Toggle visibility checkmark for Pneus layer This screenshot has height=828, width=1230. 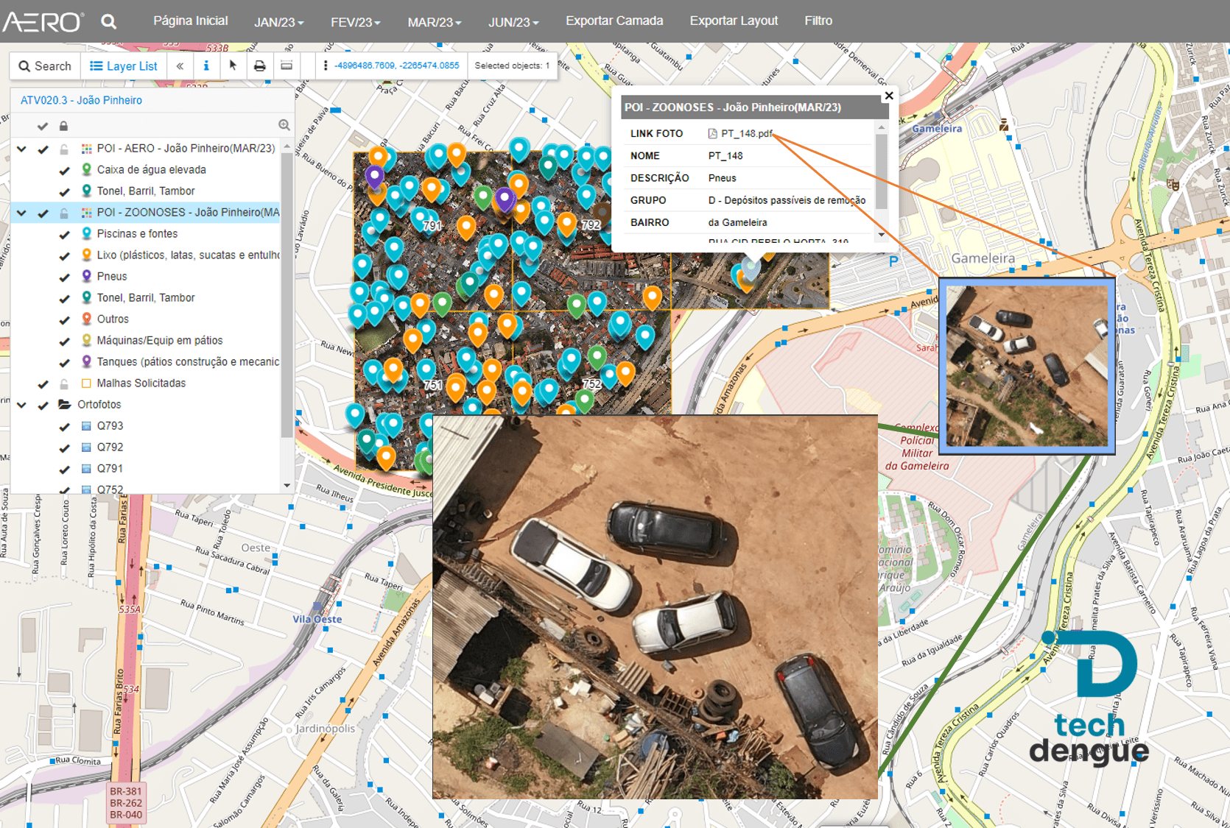64,277
